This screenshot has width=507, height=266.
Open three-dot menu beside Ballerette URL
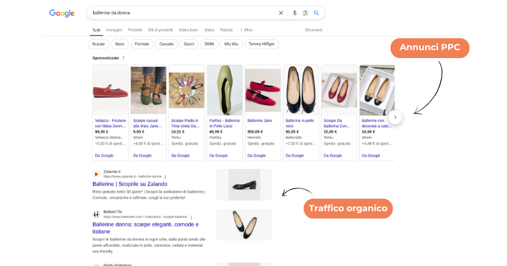click(191, 217)
